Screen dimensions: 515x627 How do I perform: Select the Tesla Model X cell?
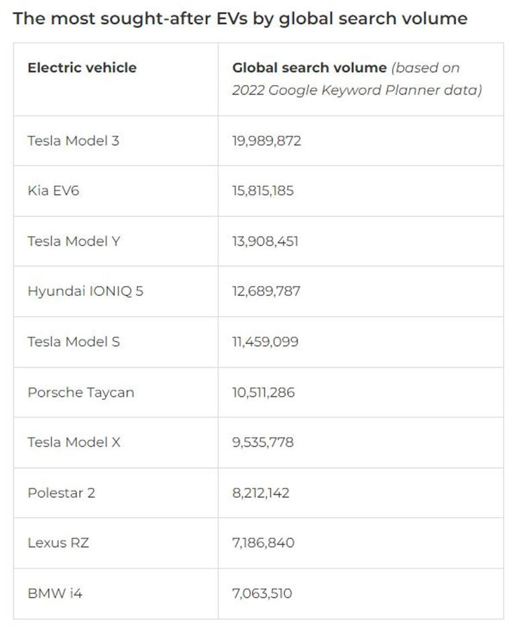(x=74, y=442)
